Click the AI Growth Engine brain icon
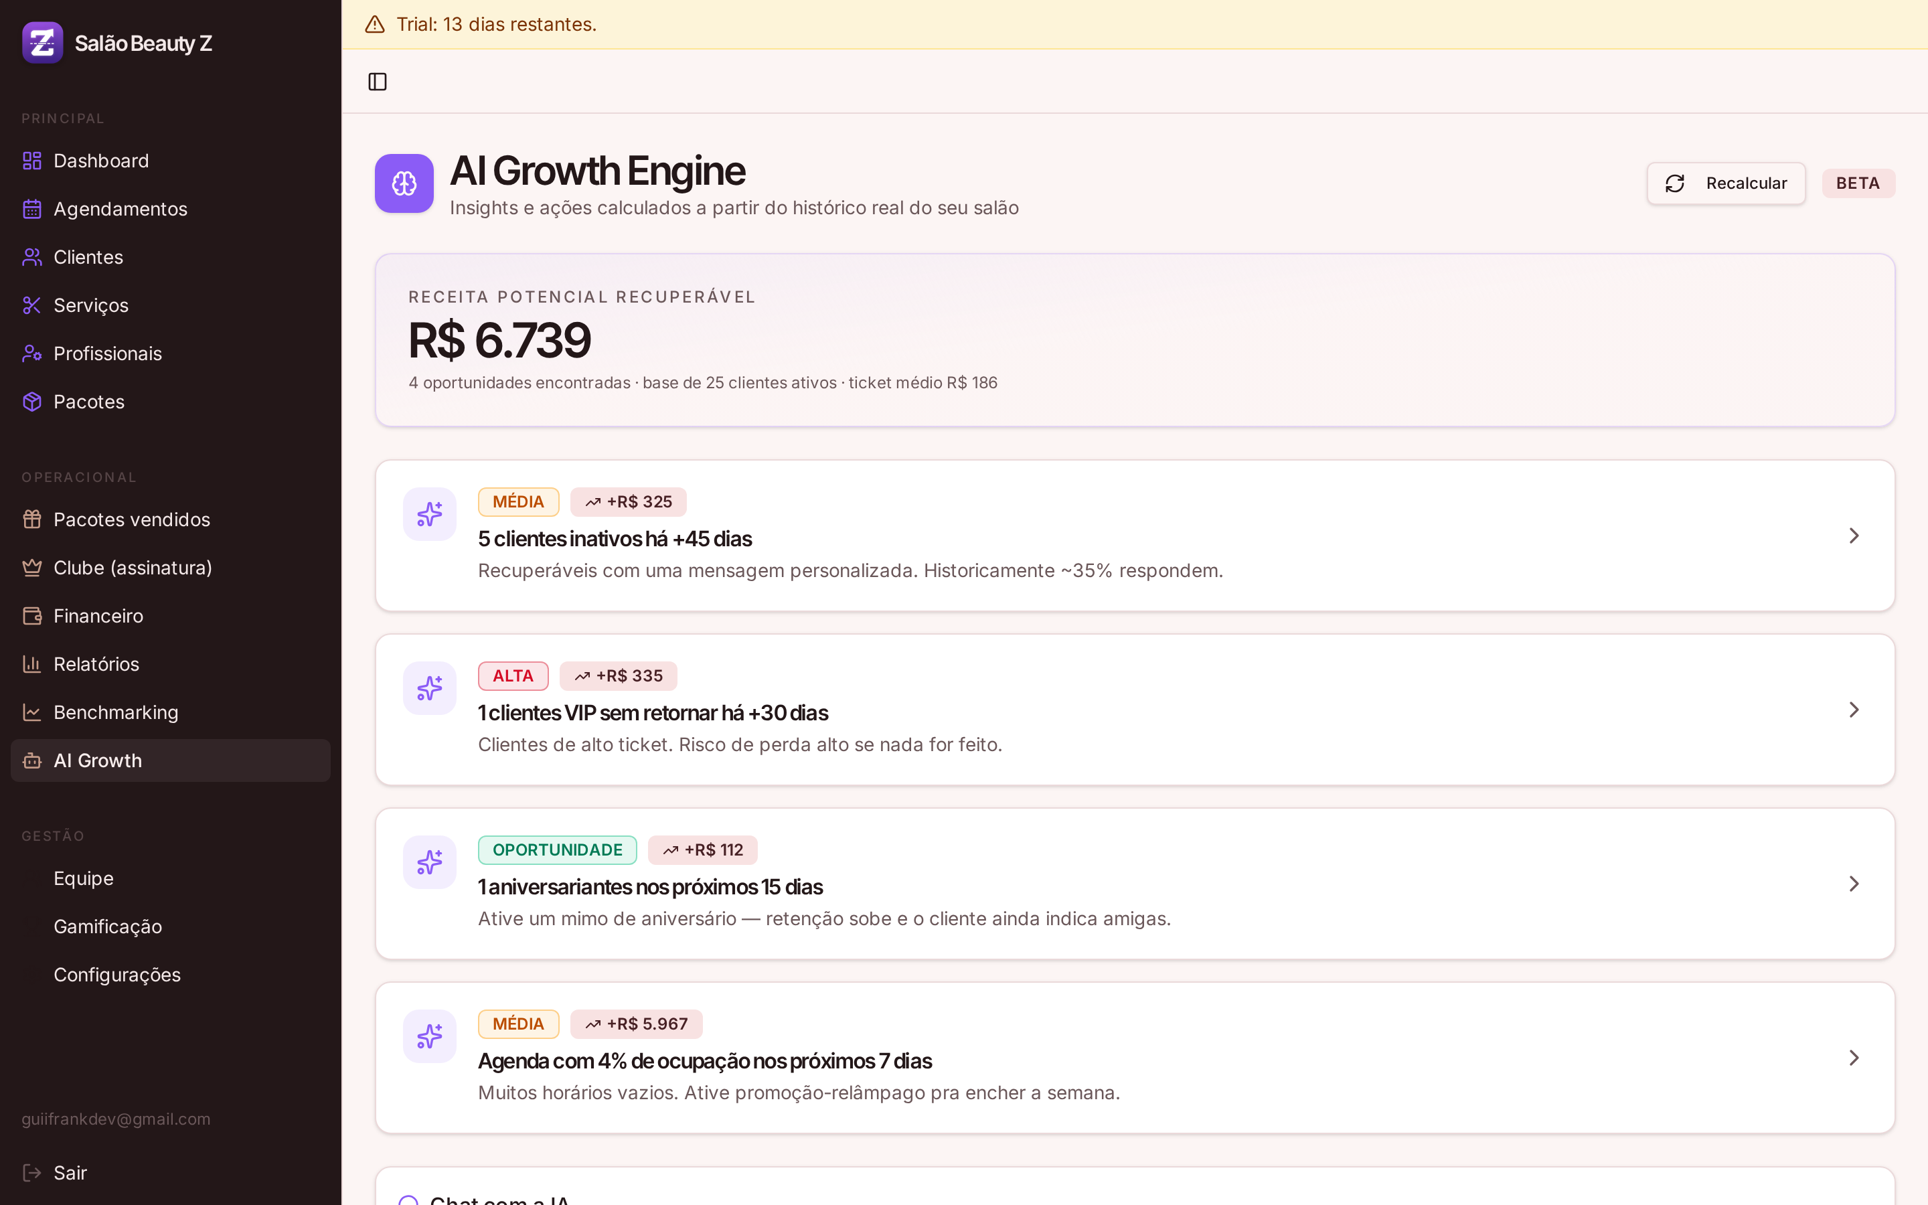The width and height of the screenshot is (1928, 1205). point(404,183)
